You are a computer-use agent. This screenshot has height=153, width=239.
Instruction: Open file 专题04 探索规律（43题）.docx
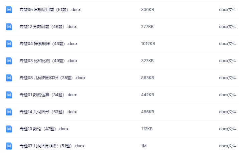click(x=48, y=44)
